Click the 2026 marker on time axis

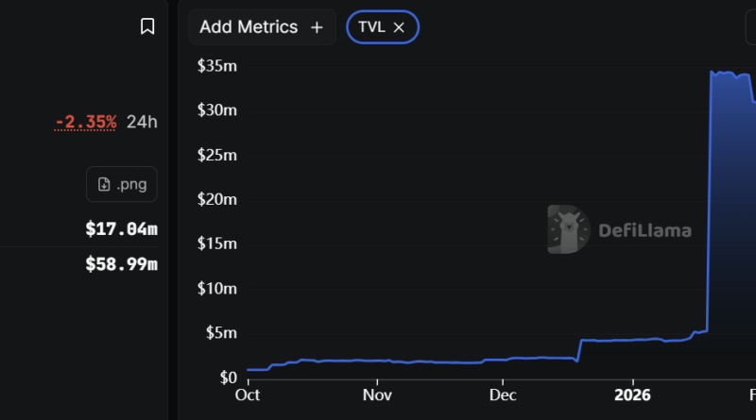pos(632,395)
